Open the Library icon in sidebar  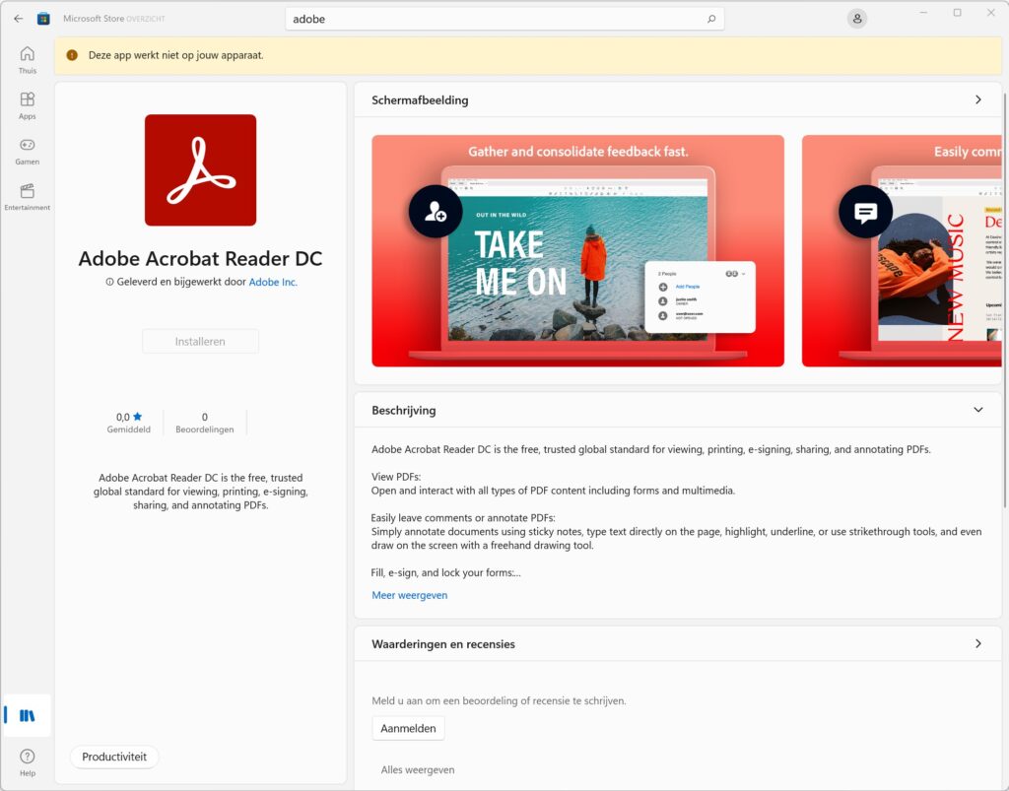pyautogui.click(x=27, y=715)
